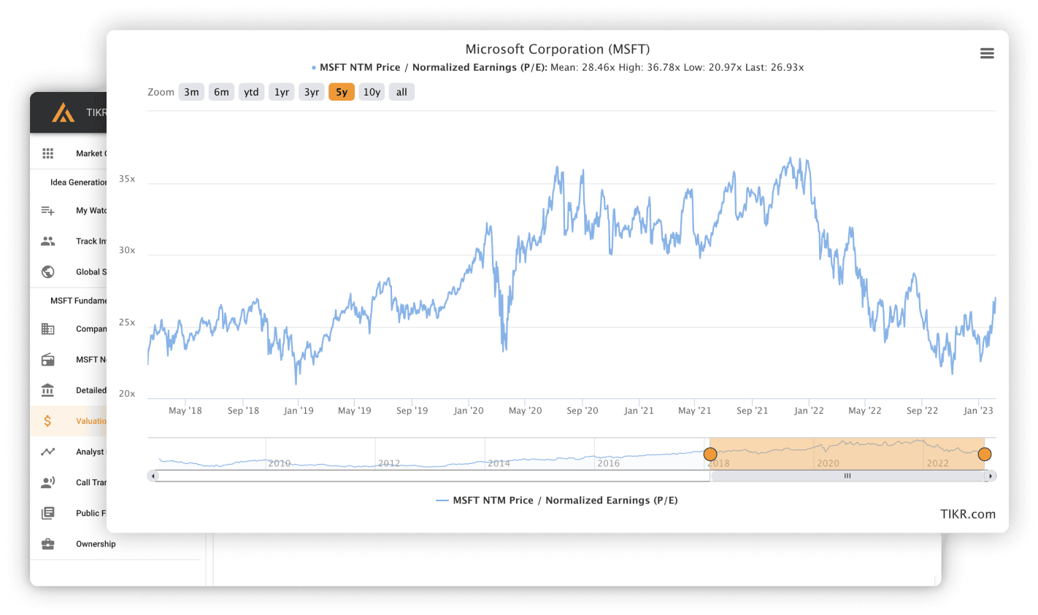
Task: Click the left range navigator handle
Action: (710, 455)
